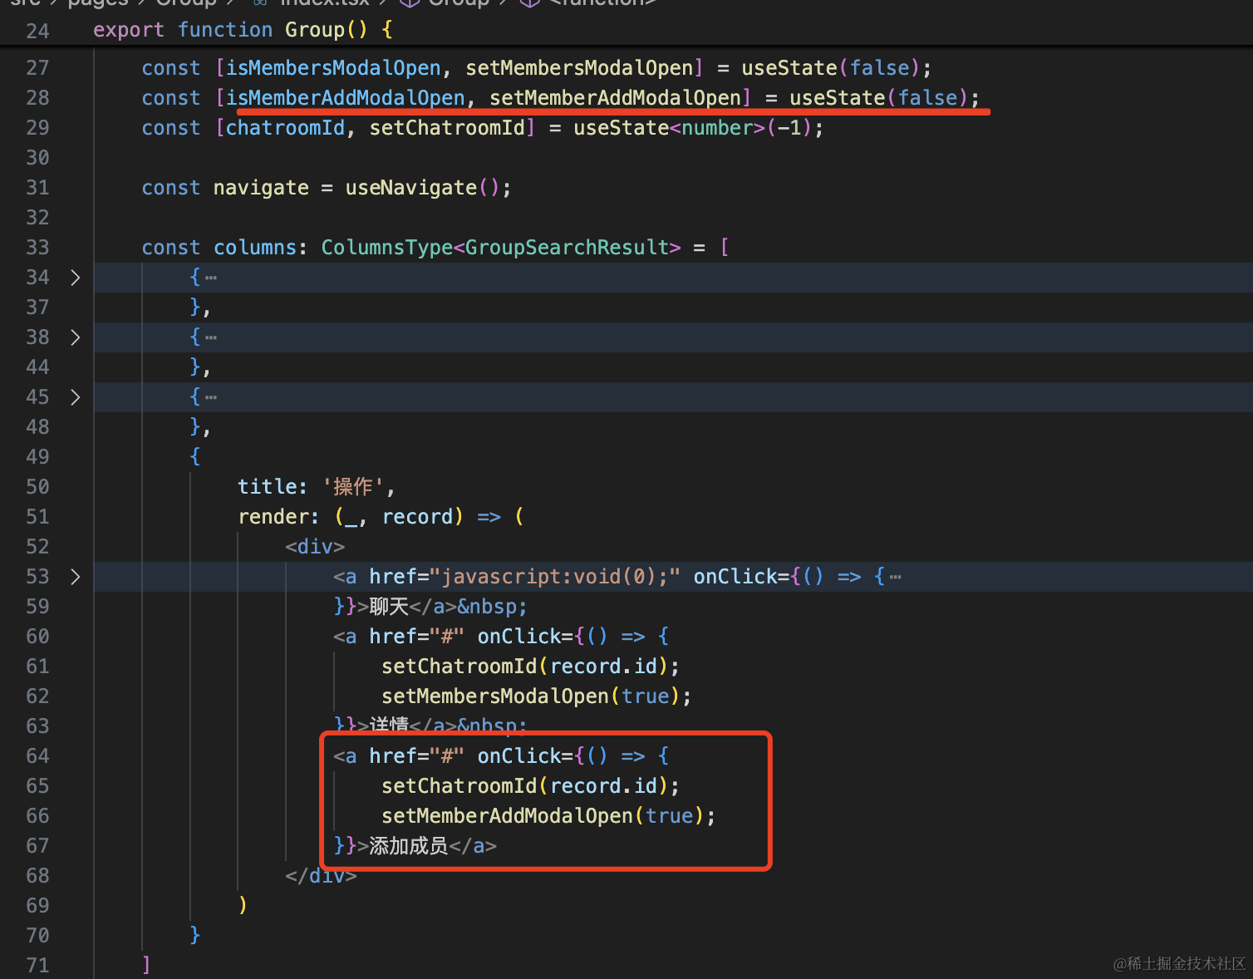Unfold the collapsed object at line 45
1253x979 pixels.
[76, 397]
